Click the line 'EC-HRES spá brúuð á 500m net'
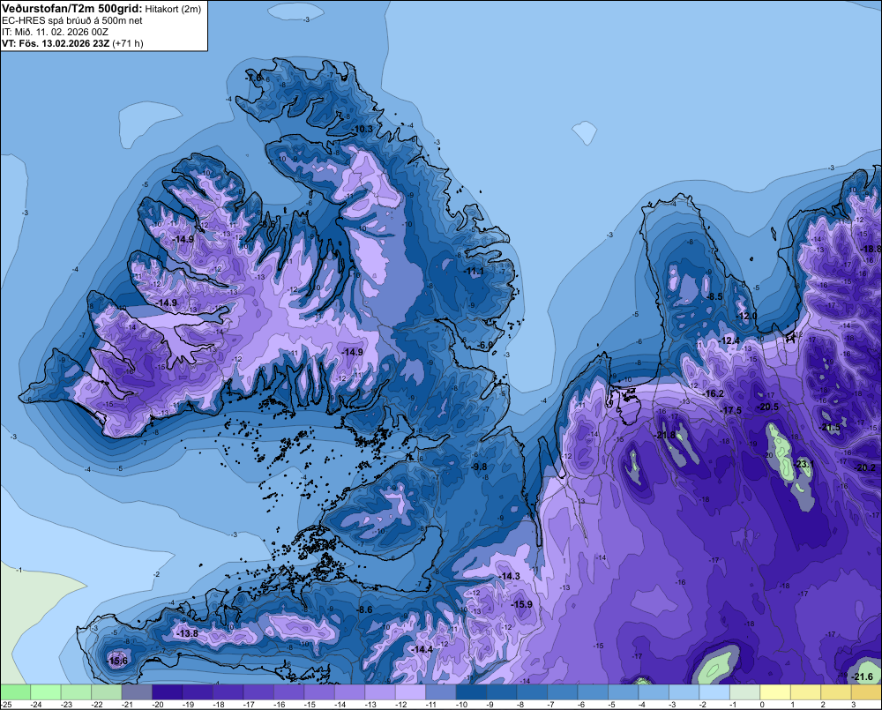This screenshot has width=882, height=710. click(x=72, y=20)
